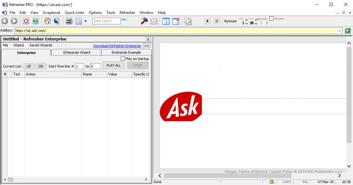The height and width of the screenshot is (185, 353).
Task: Open the Help menu
Action: click(161, 13)
